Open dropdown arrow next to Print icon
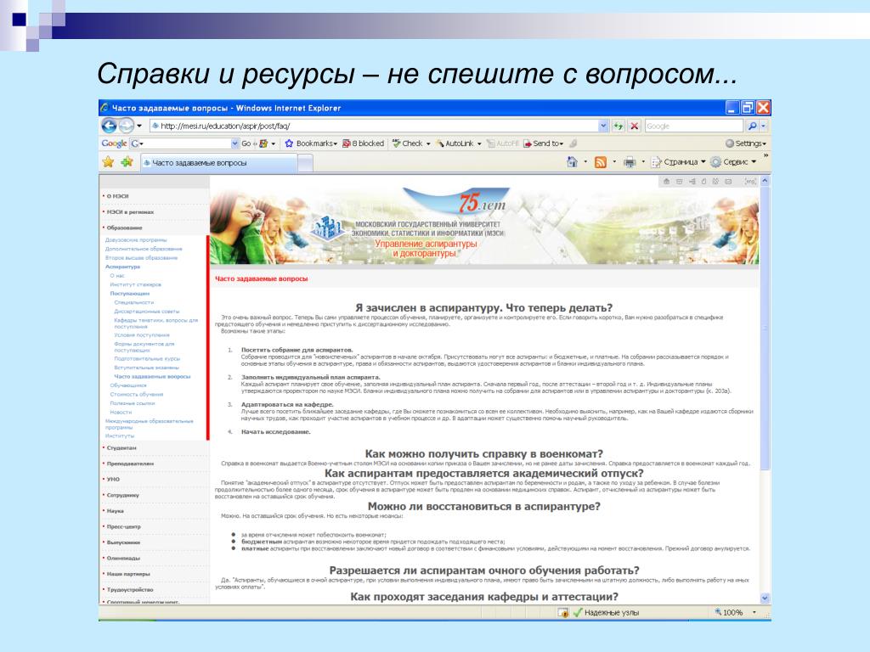870x652 pixels. click(643, 162)
